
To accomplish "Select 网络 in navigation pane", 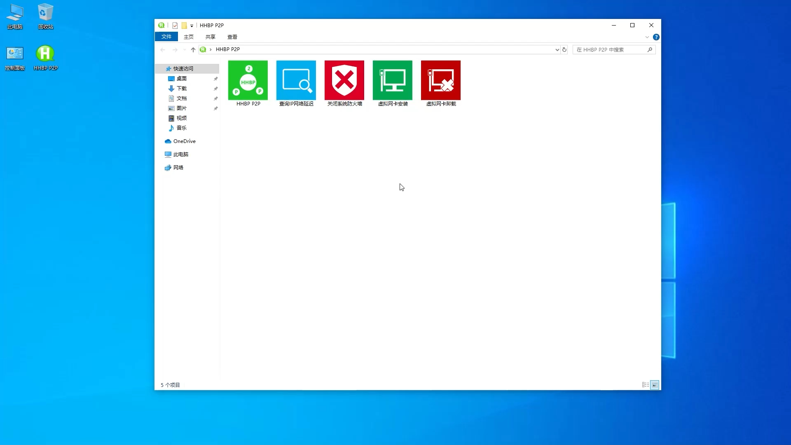I will 178,168.
